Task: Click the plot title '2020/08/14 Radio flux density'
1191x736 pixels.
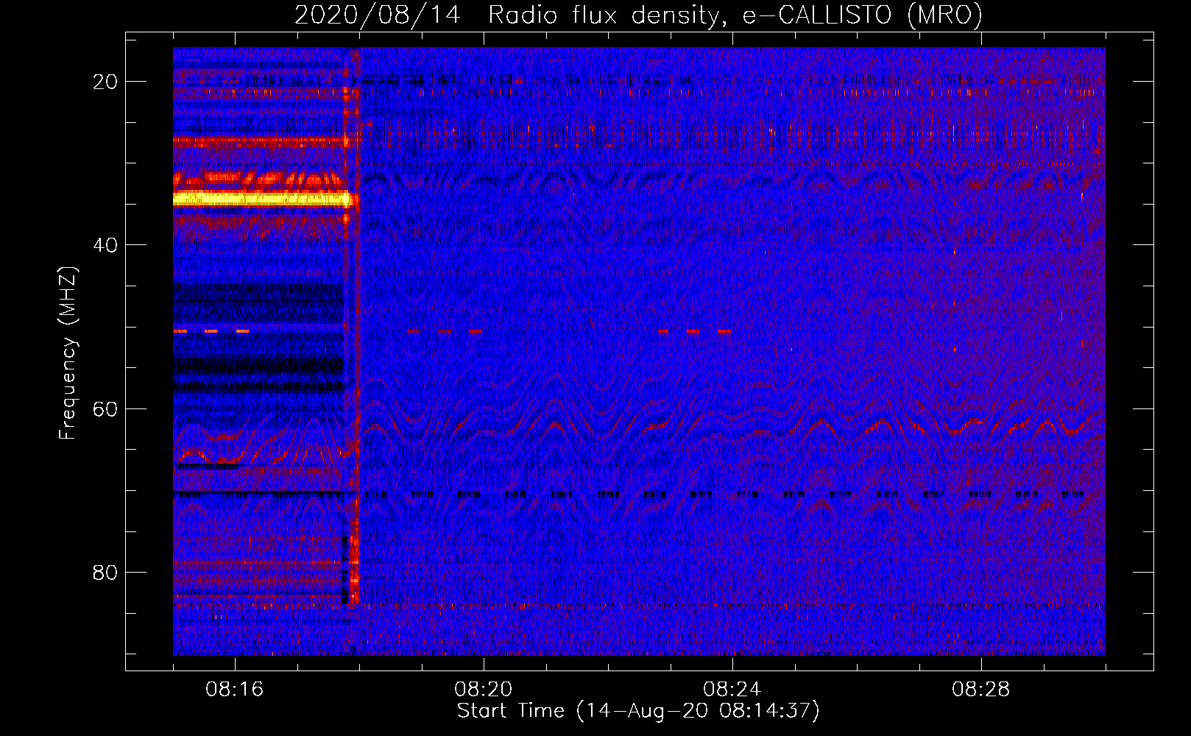Action: coord(638,15)
